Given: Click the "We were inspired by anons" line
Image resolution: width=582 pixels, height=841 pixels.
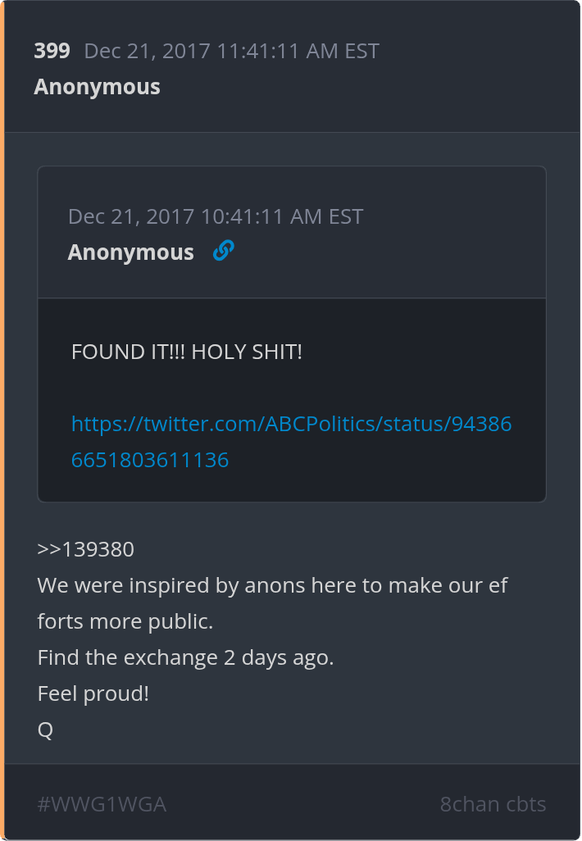Looking at the screenshot, I should [x=272, y=586].
